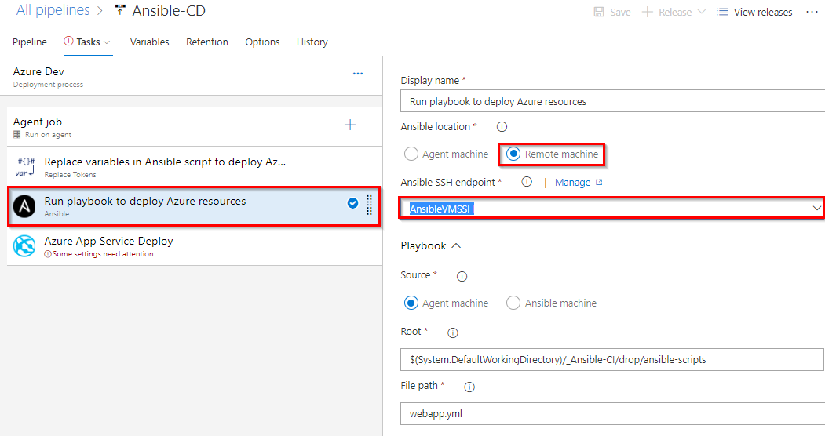This screenshot has height=436, width=825.
Task: Click the blue check mark on Ansible task
Action: pyautogui.click(x=352, y=203)
